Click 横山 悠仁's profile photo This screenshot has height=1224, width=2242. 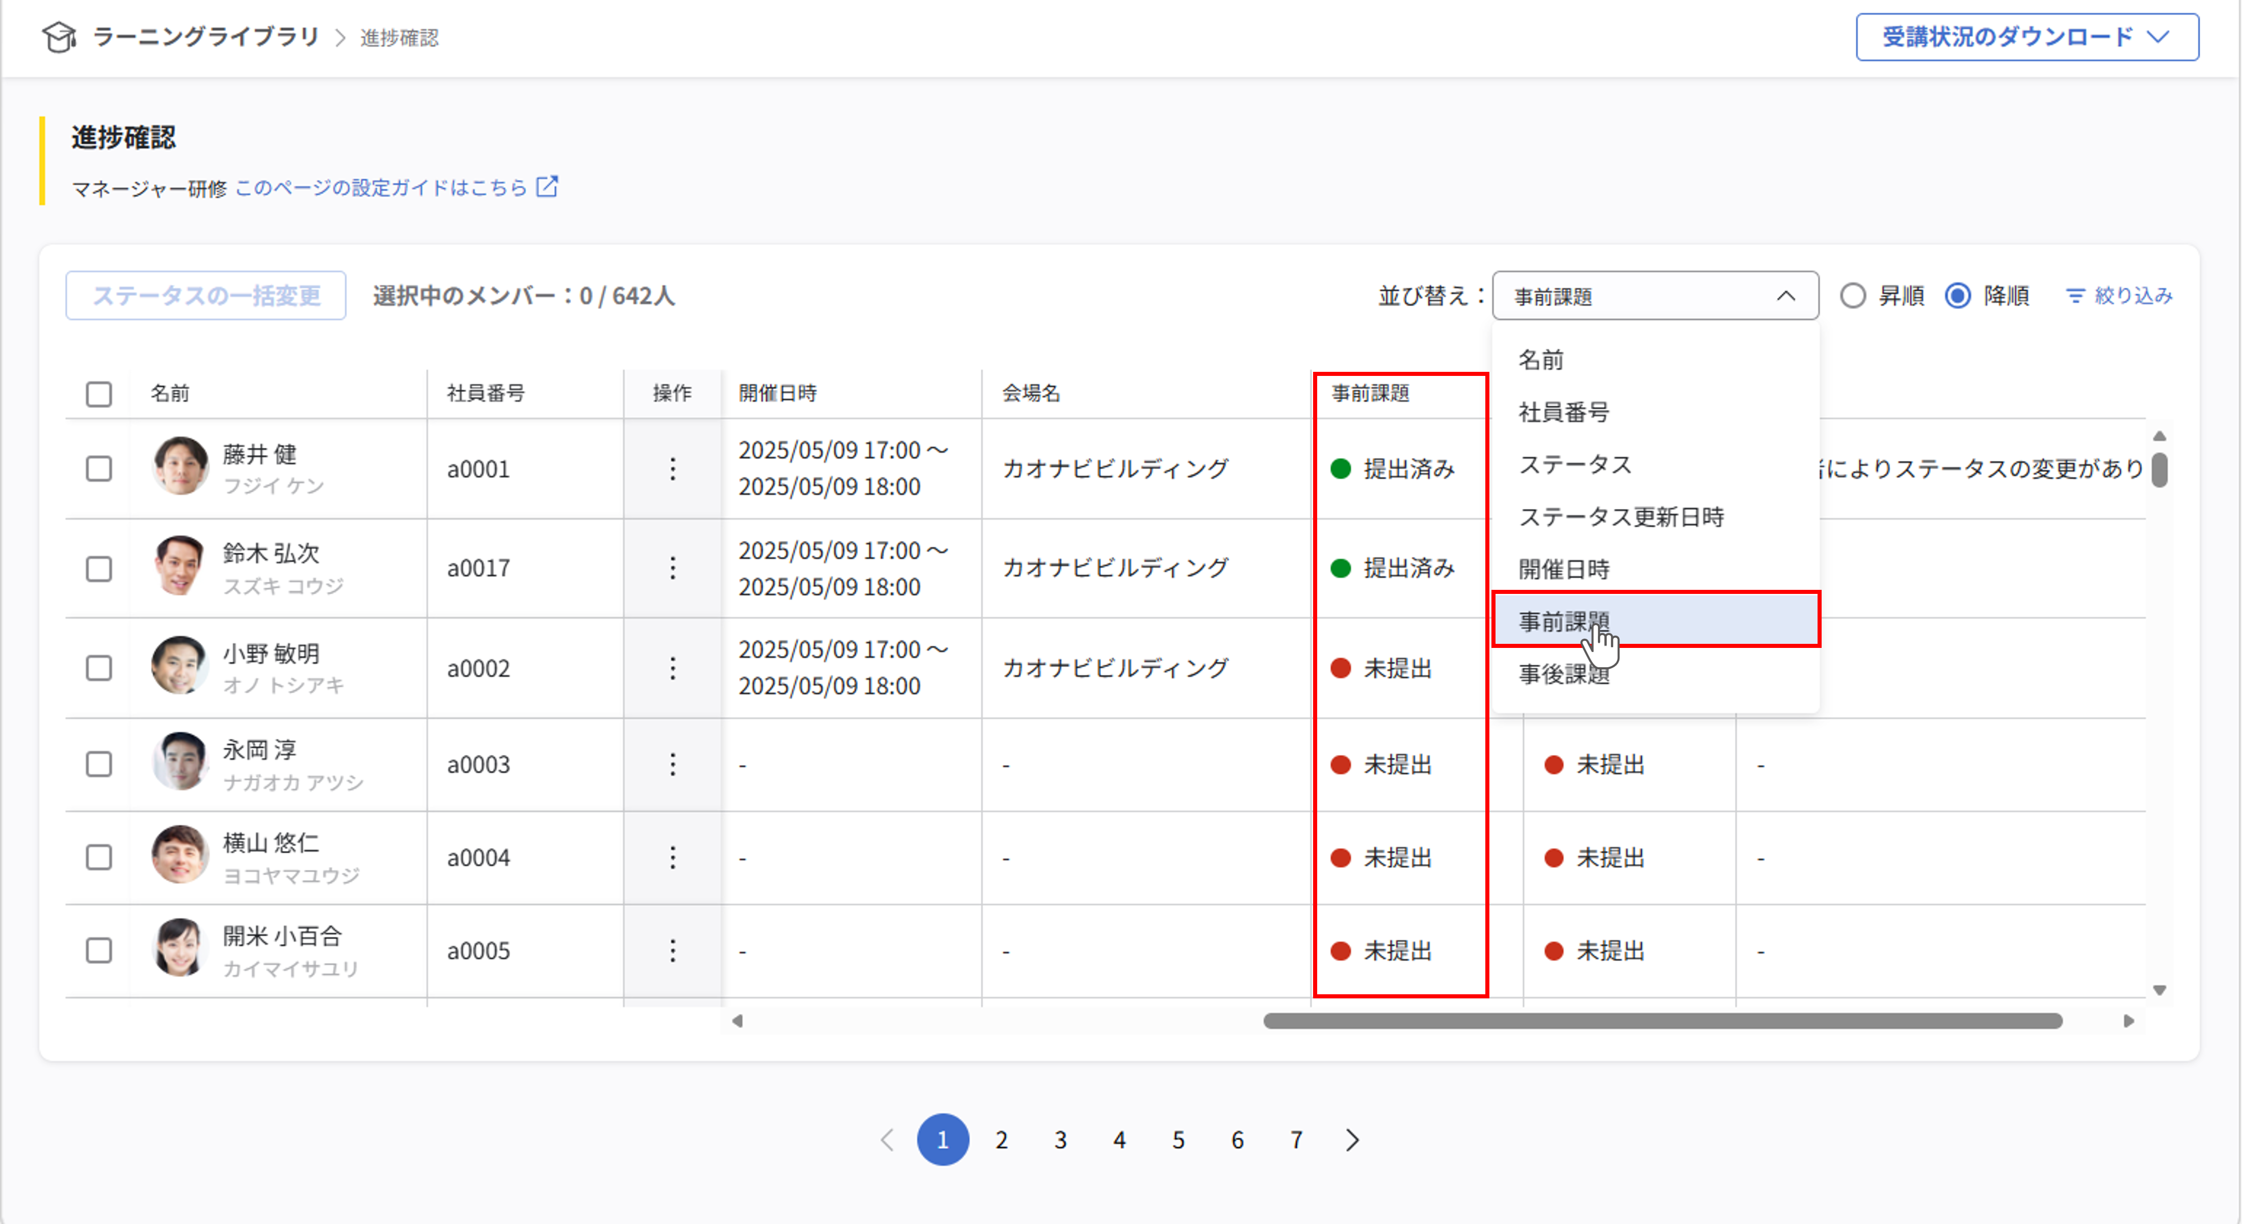point(180,854)
